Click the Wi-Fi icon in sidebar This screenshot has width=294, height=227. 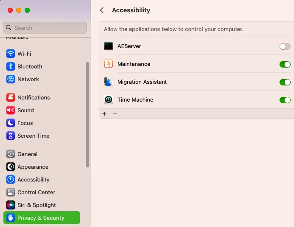(11, 54)
